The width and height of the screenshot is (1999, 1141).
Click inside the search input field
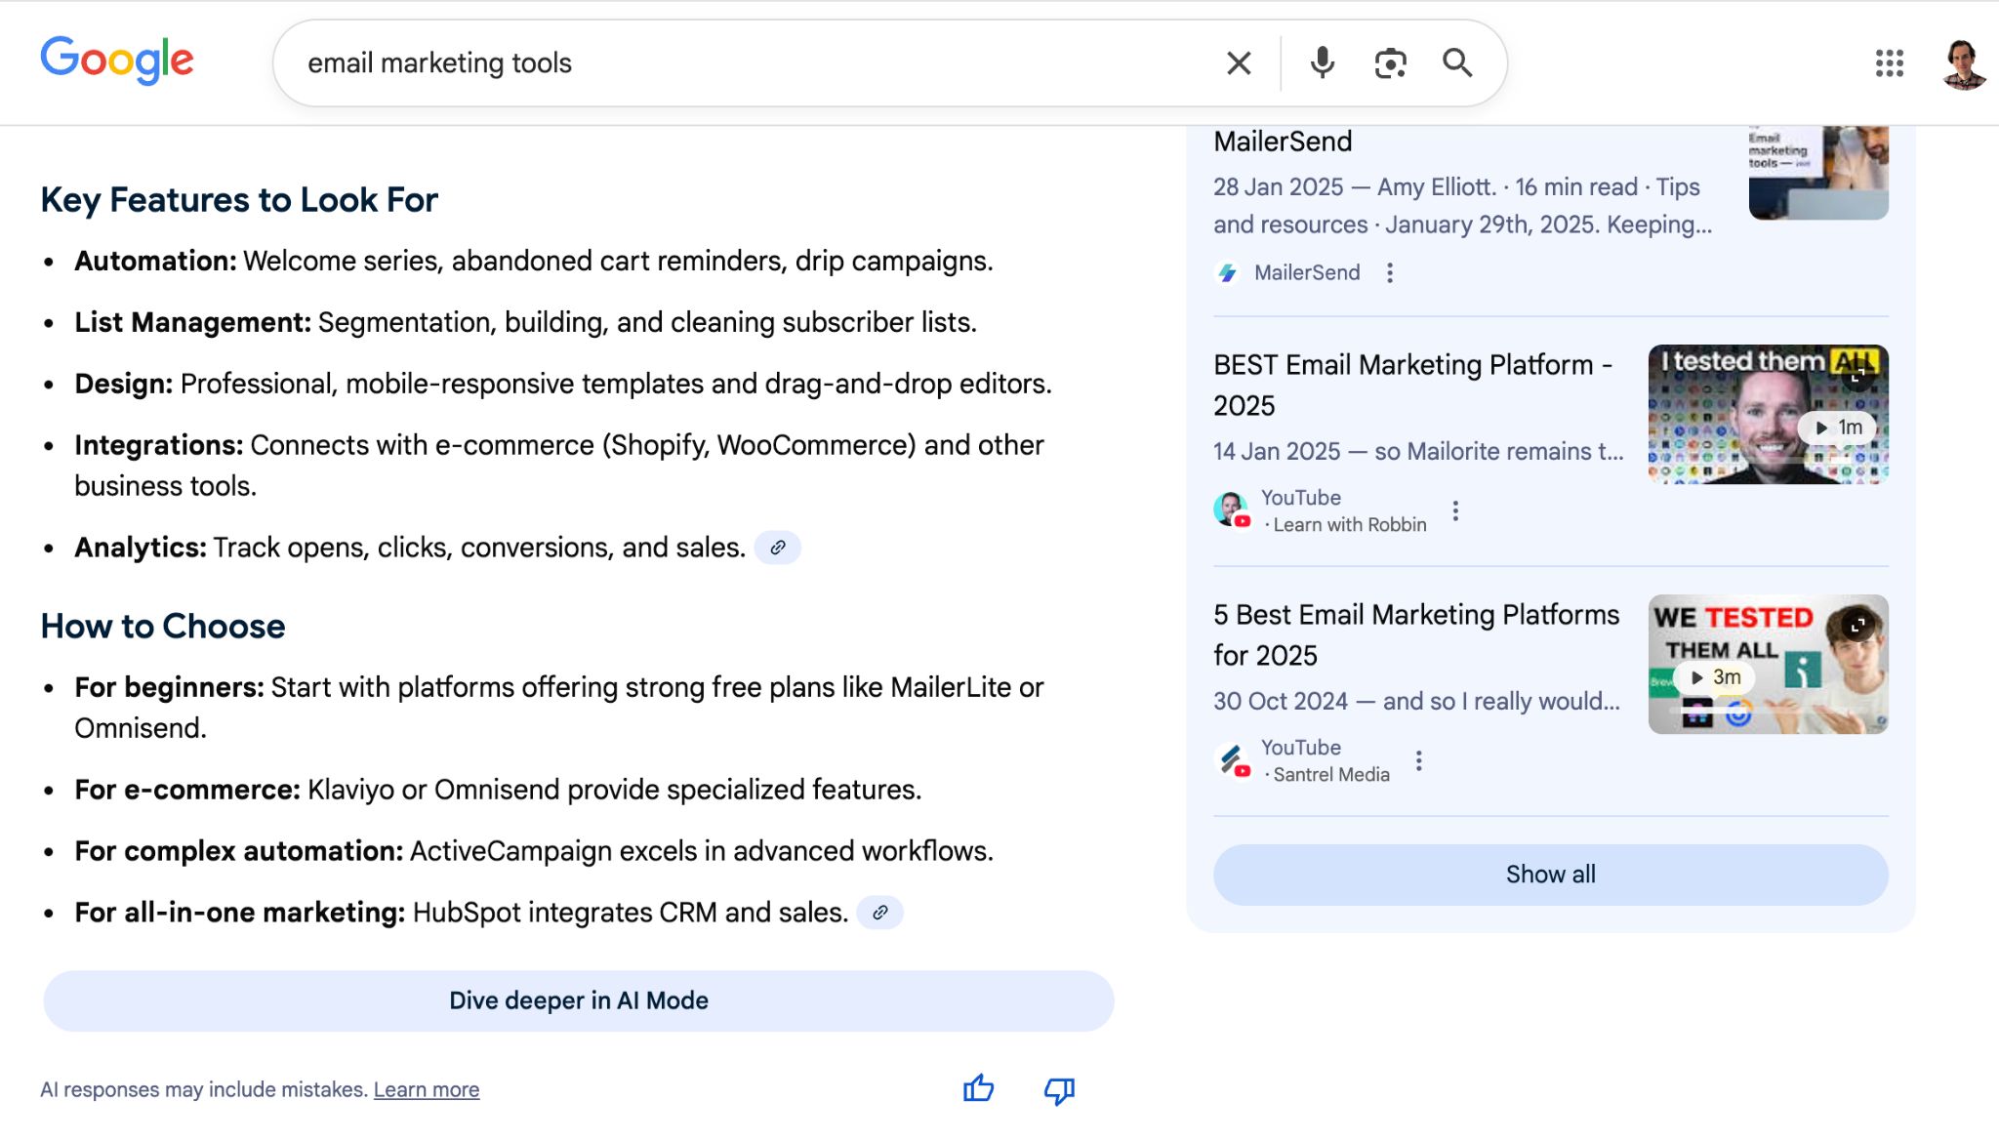click(683, 62)
